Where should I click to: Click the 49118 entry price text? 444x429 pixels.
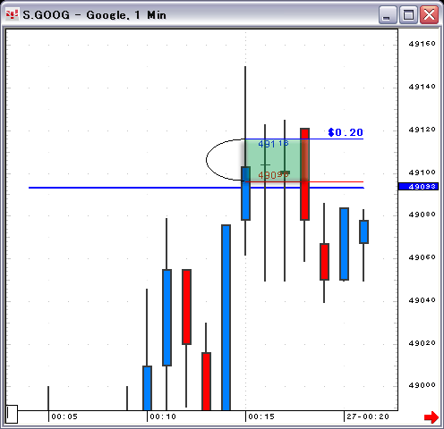tap(273, 144)
